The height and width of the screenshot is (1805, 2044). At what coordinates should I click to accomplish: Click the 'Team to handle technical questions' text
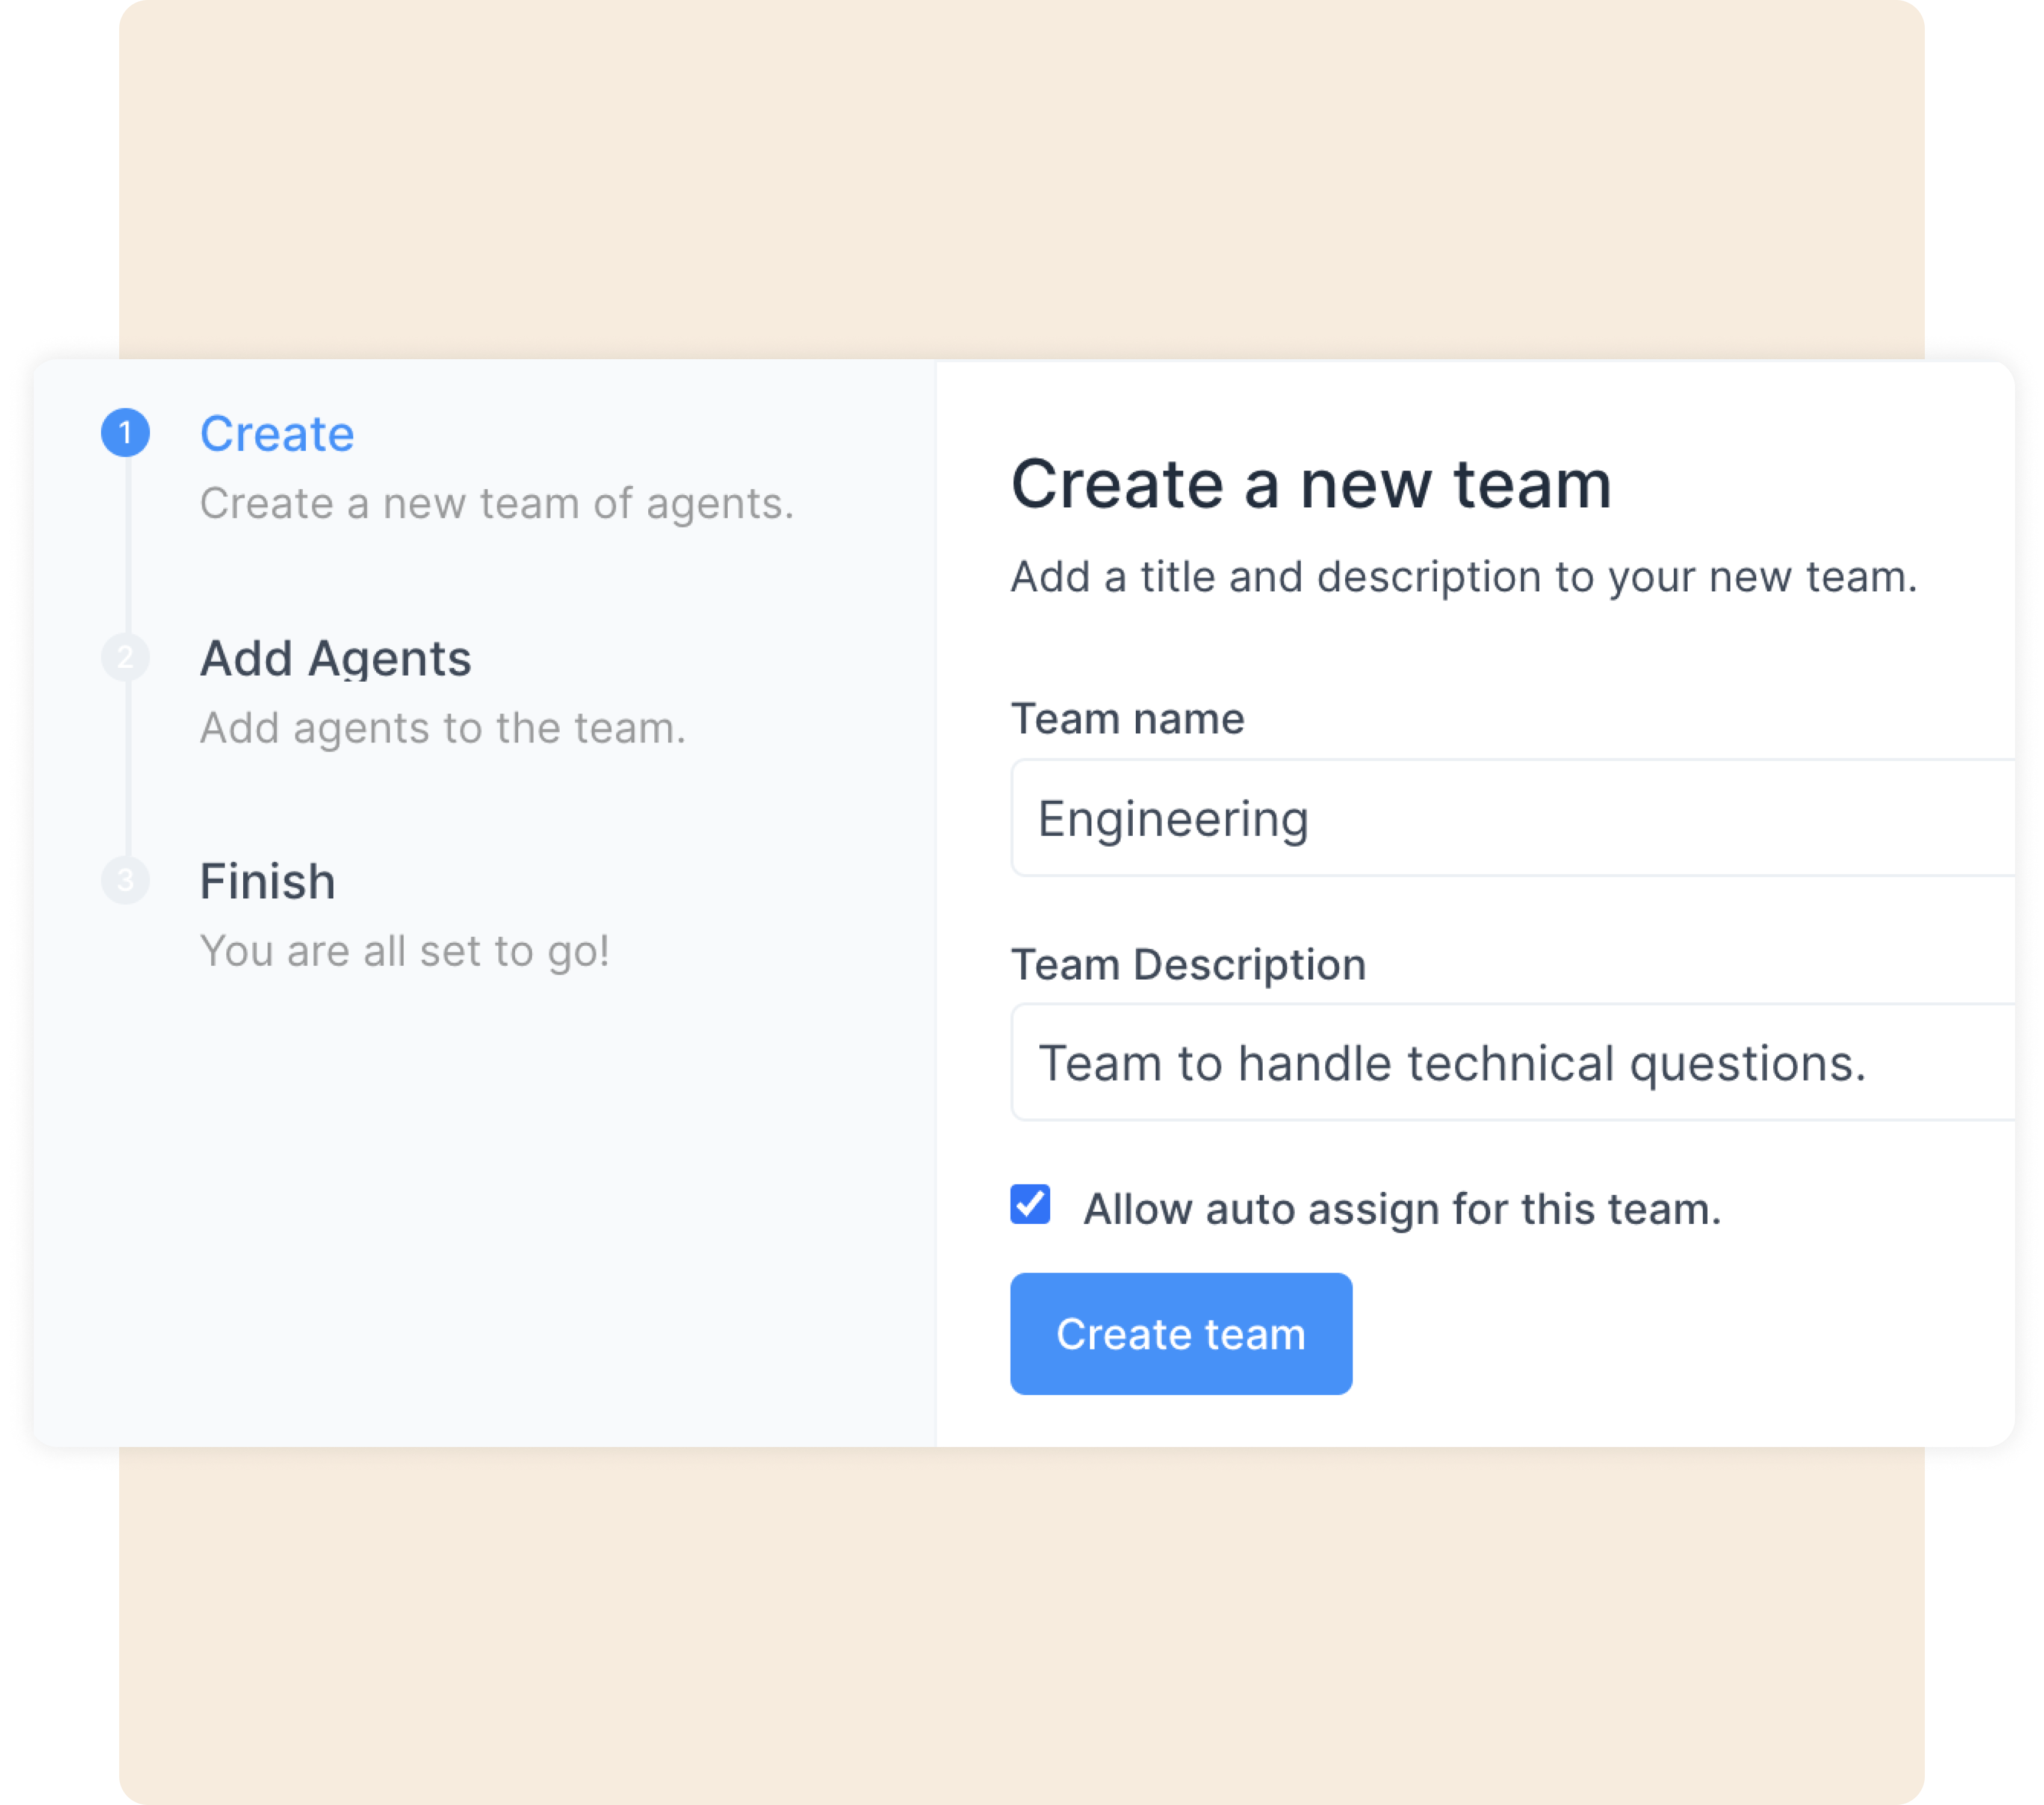[1451, 1063]
